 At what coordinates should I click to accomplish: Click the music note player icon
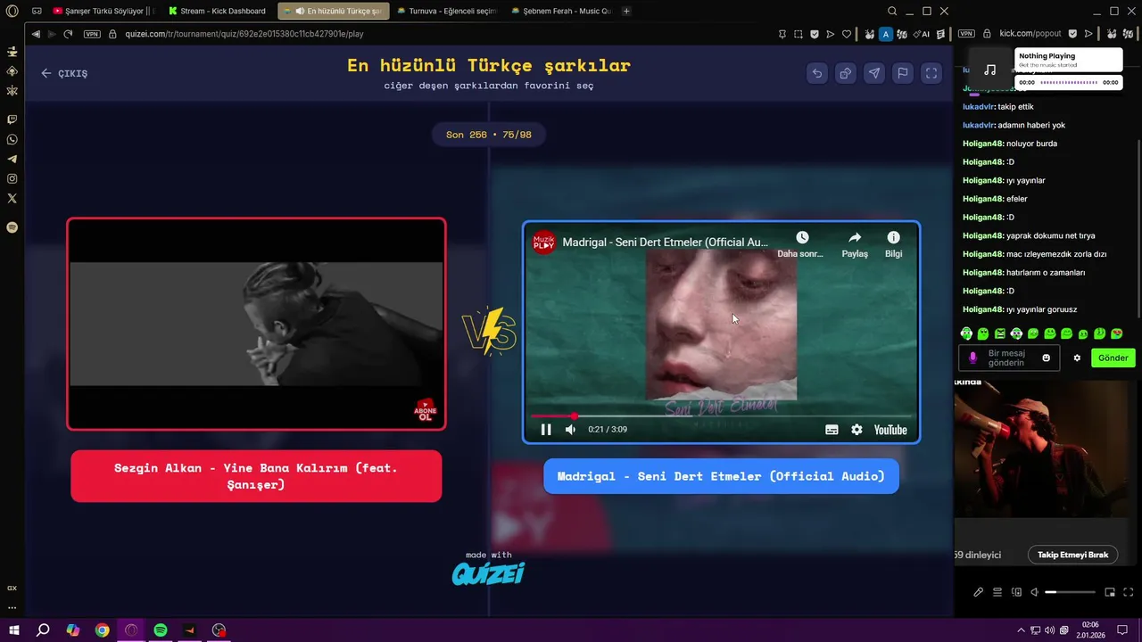coord(989,70)
